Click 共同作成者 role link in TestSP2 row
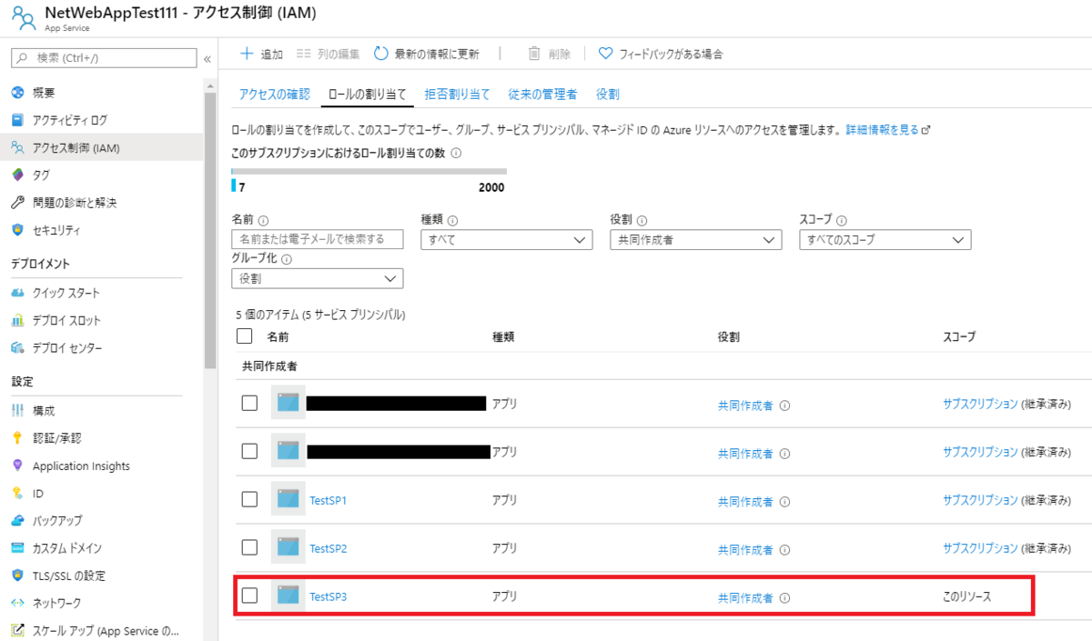Screen dimensions: 1092x641 744,550
